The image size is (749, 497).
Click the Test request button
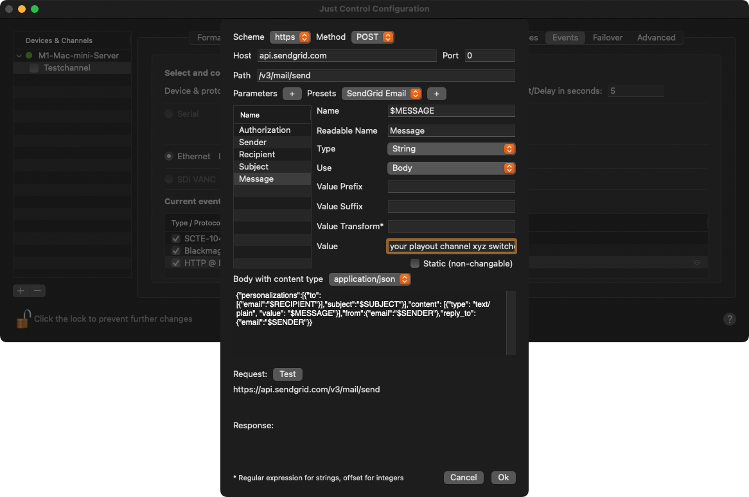pos(288,374)
